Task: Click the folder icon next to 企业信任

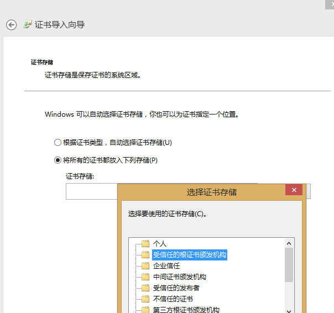Action: [x=145, y=265]
